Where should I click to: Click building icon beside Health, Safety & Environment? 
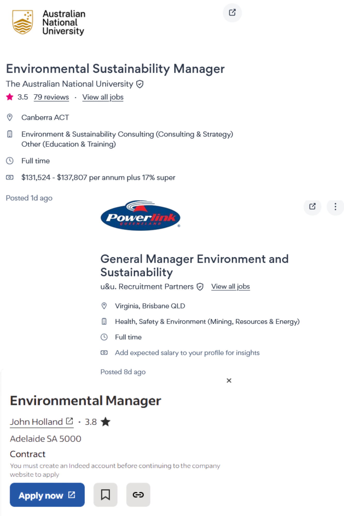click(104, 321)
